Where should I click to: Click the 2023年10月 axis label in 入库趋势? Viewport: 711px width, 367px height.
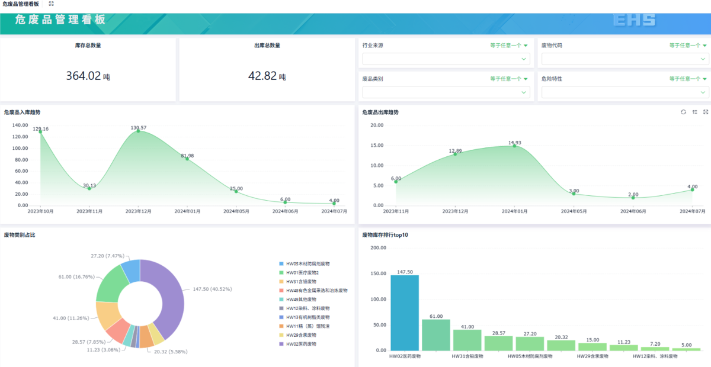coord(40,211)
